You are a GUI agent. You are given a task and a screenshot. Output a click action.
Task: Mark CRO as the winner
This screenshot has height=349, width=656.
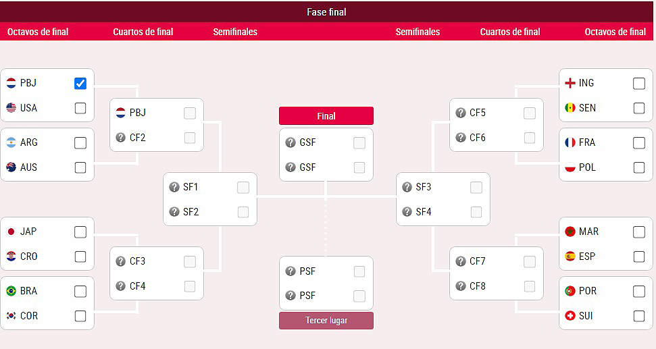pos(80,257)
